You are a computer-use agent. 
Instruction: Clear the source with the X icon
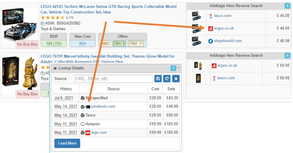176,79
